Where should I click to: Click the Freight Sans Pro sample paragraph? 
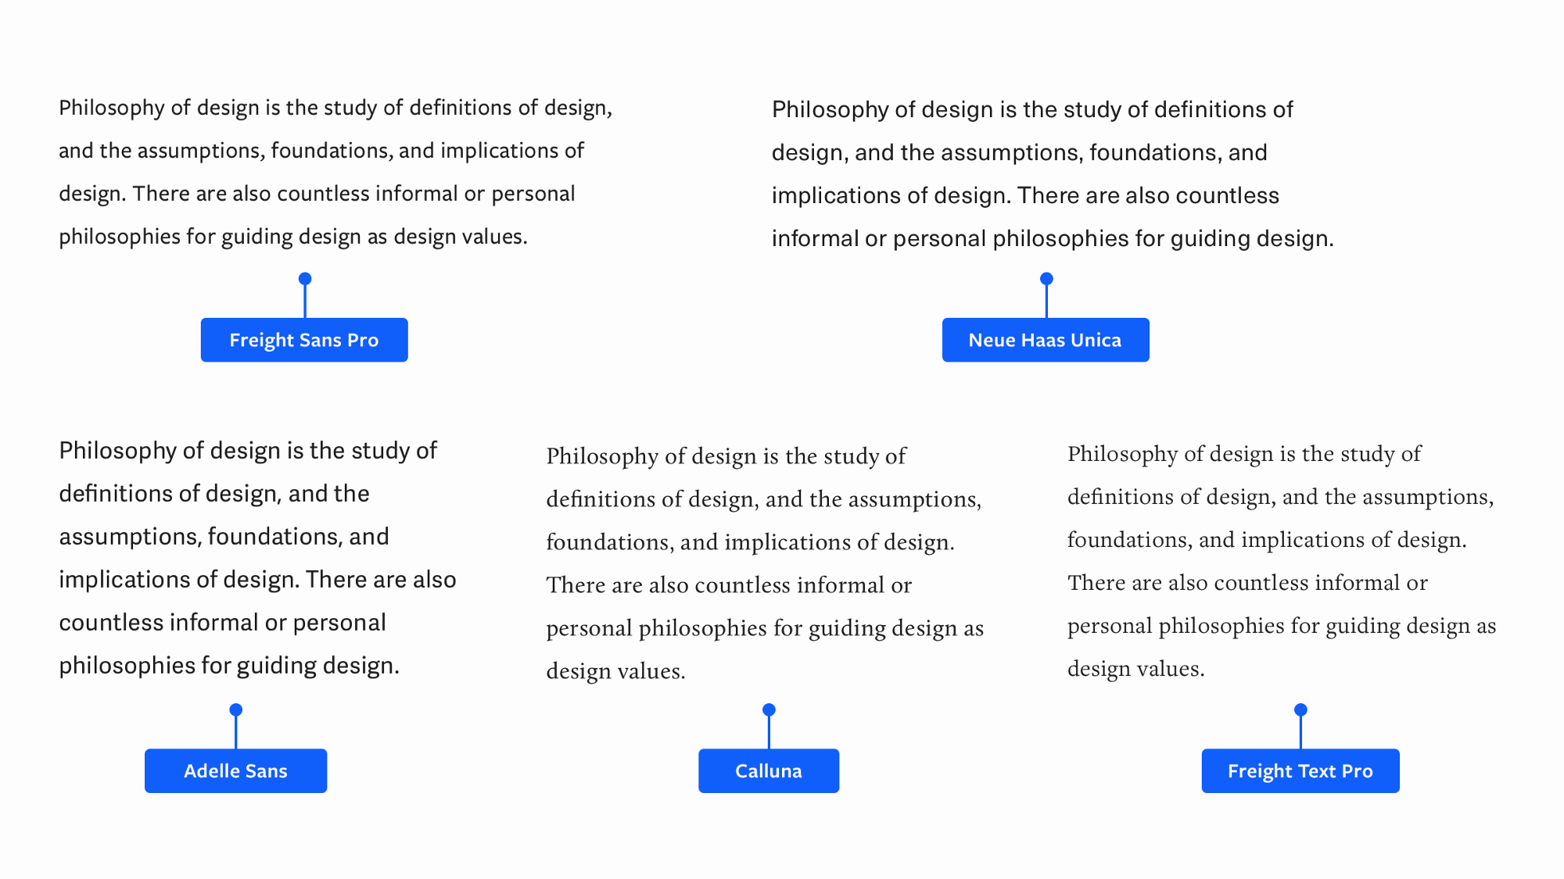(335, 172)
